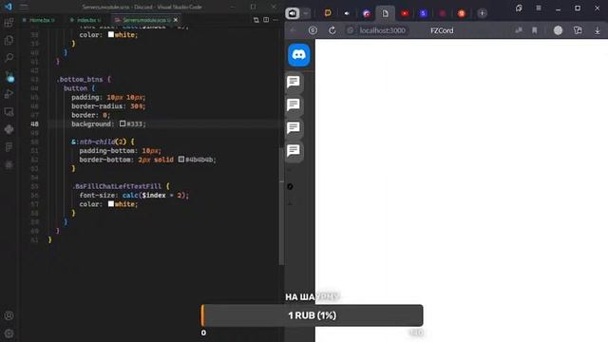Click the circled icon right of browser Back arrow
Viewport: 608px width, 342px height.
[x=313, y=30]
